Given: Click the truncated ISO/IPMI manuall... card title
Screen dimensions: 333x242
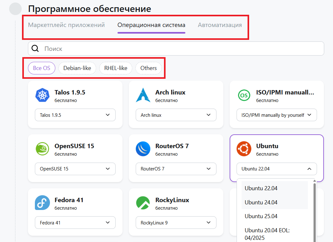Looking at the screenshot, I should 285,92.
